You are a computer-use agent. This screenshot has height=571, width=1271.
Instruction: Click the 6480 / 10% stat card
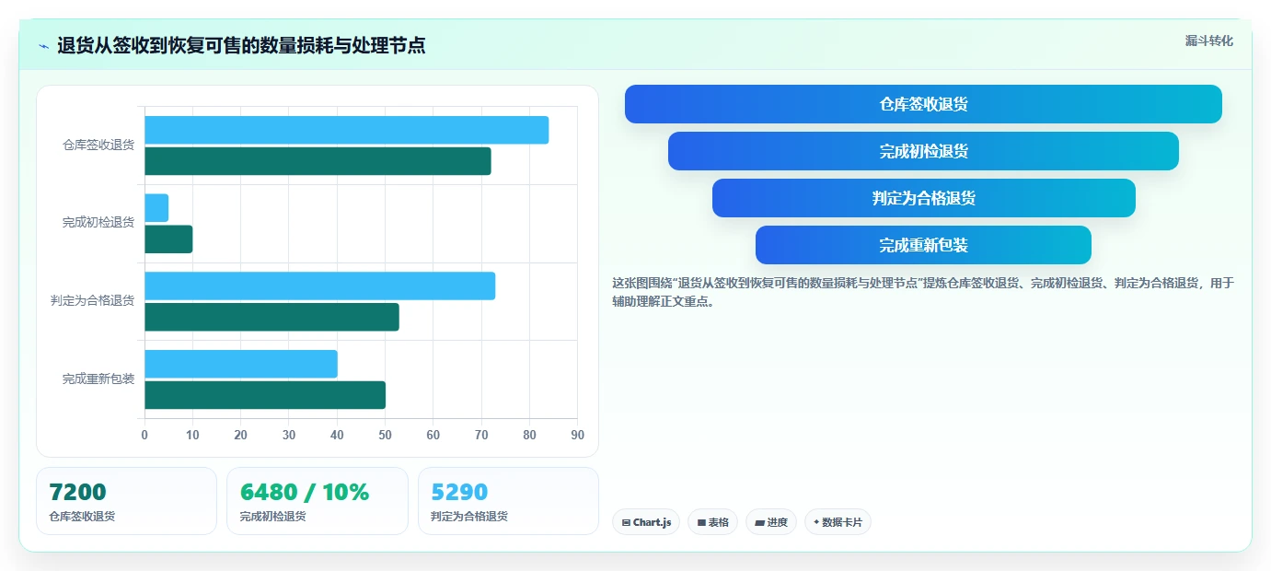pyautogui.click(x=318, y=501)
